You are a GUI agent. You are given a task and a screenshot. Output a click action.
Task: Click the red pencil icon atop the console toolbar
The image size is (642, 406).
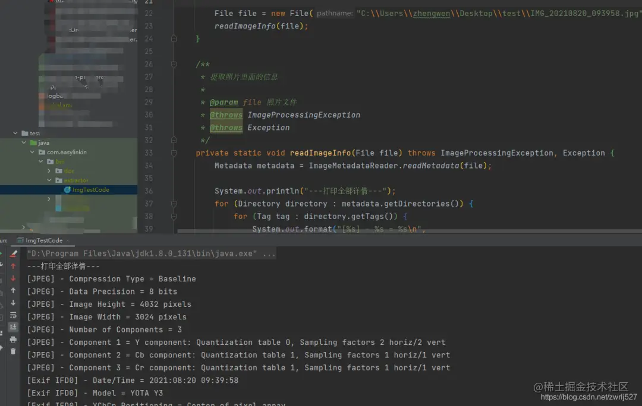(13, 254)
